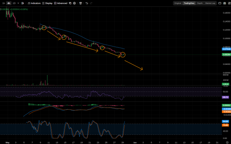Screen dimensions: 231x144
Task: Click the 27 date label on time axis
Action: pyautogui.click(x=114, y=143)
